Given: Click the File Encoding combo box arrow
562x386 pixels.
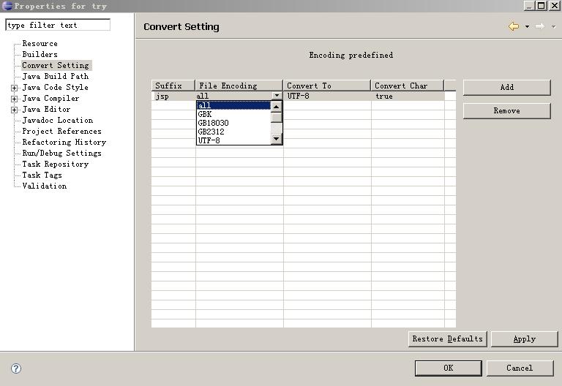Looking at the screenshot, I should tap(277, 96).
